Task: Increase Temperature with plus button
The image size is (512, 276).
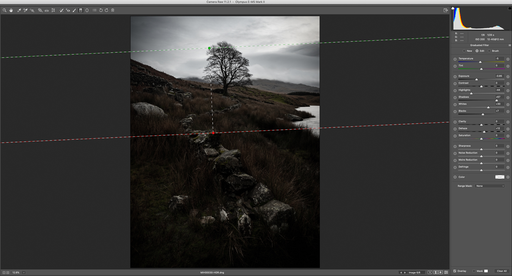Action: click(508, 59)
